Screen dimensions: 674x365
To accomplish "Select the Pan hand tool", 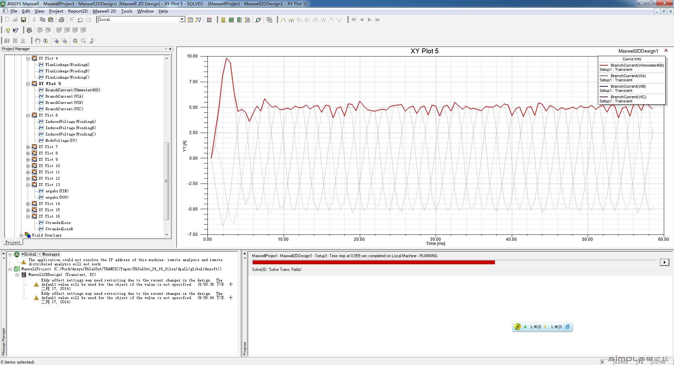I will (x=38, y=41).
